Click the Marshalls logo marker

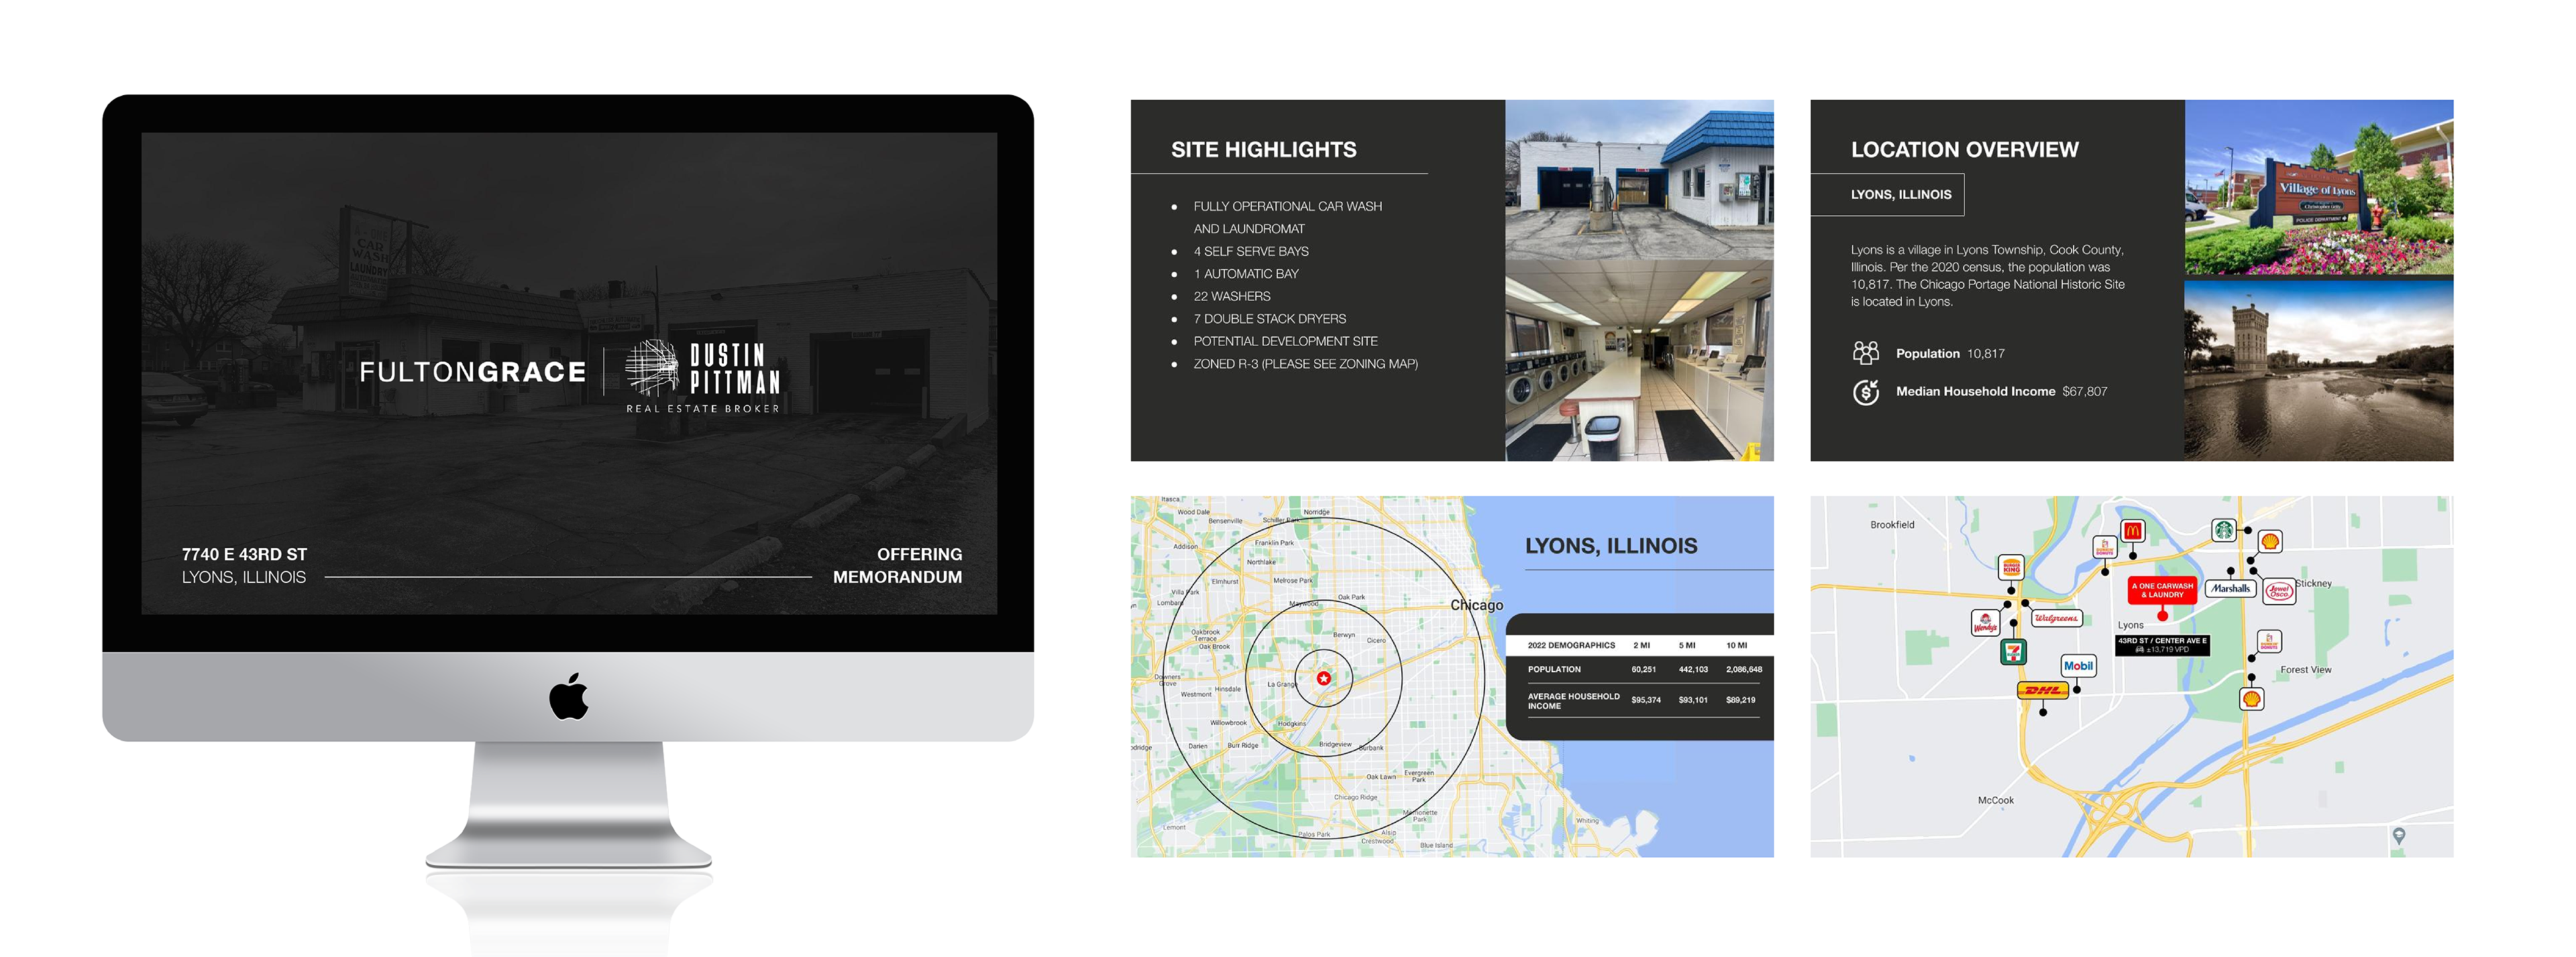pyautogui.click(x=2230, y=588)
